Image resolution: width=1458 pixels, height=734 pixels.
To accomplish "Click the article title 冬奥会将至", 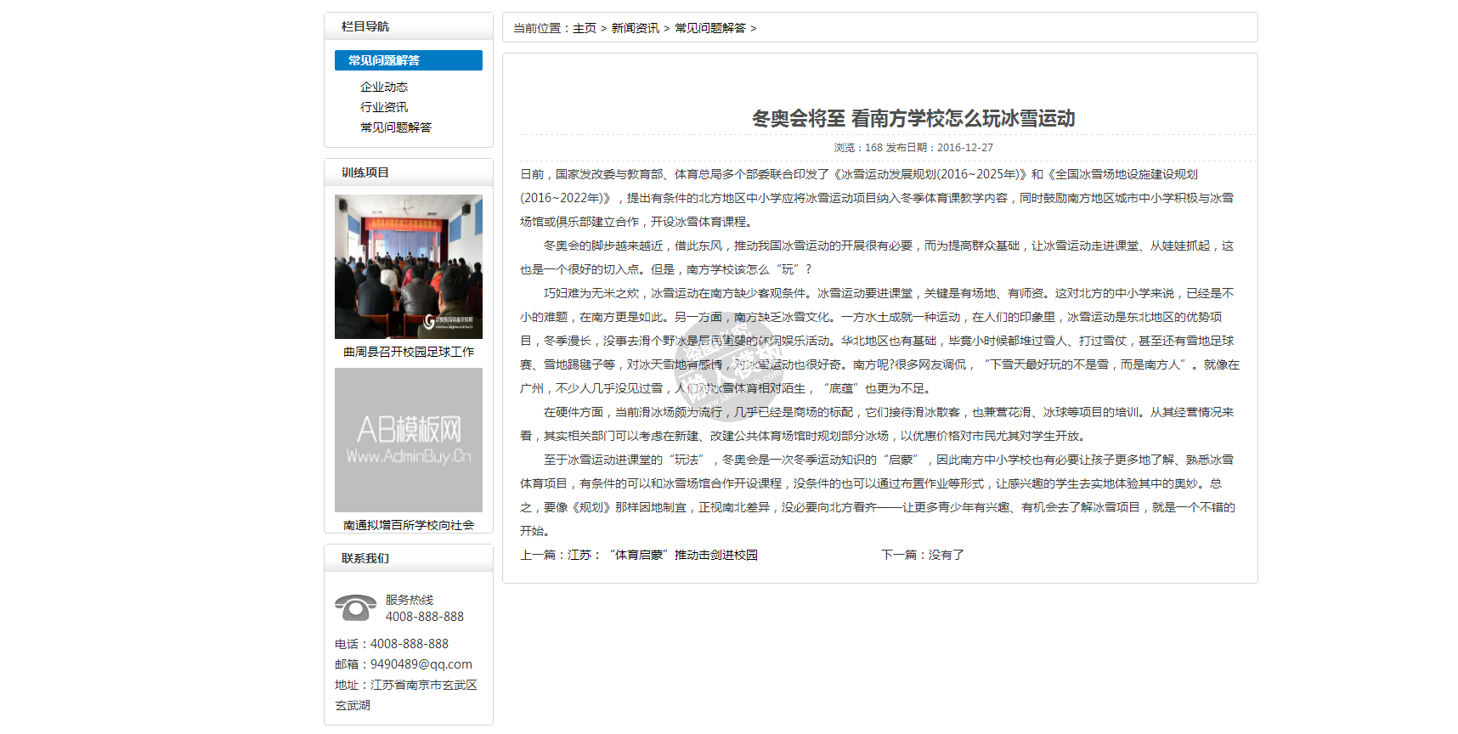I will pyautogui.click(x=913, y=118).
